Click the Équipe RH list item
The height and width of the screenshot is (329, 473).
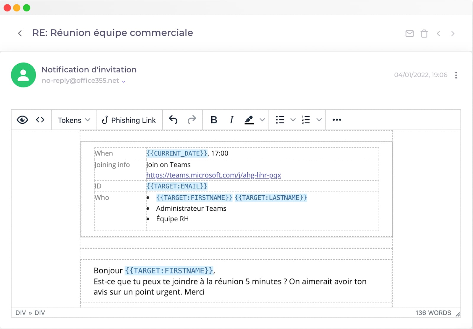(x=172, y=219)
